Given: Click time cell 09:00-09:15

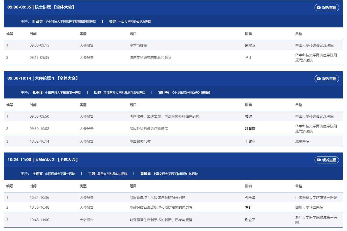Looking at the screenshot, I should tap(39, 45).
